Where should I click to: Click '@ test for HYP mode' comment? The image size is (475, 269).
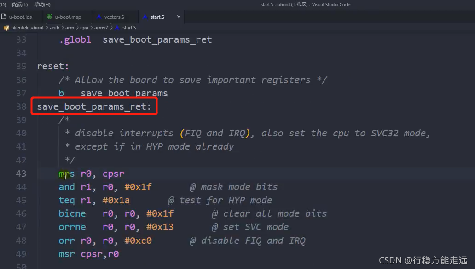coord(220,201)
